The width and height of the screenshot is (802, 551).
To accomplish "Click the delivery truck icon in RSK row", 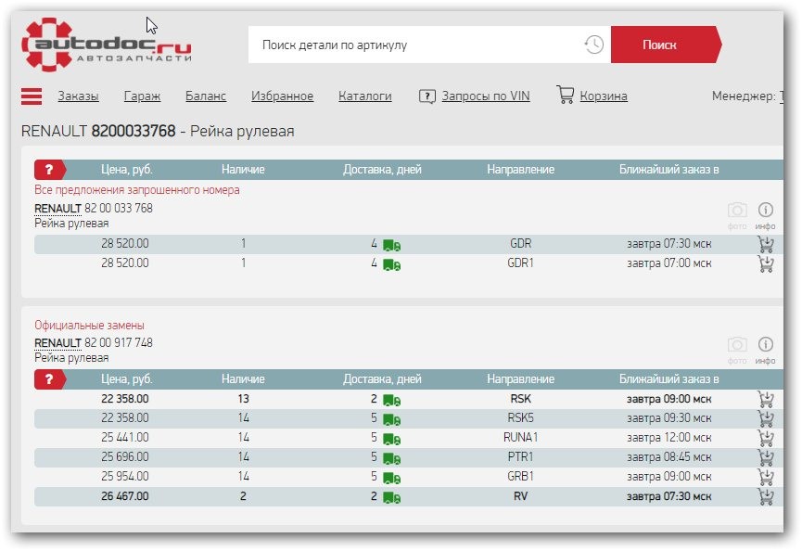I will coord(391,400).
